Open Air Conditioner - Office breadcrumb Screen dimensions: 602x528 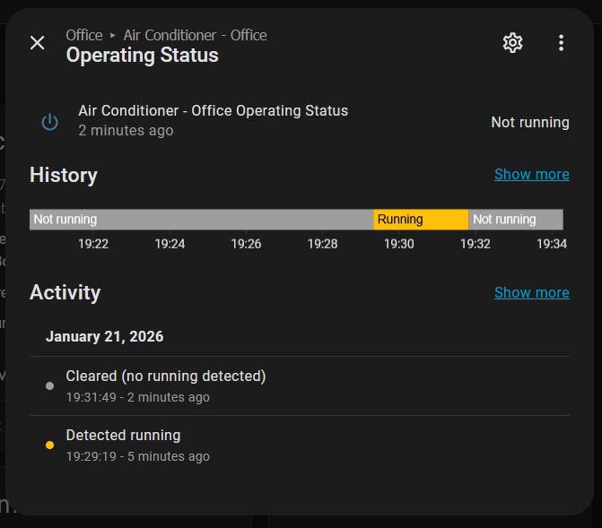[x=195, y=36]
